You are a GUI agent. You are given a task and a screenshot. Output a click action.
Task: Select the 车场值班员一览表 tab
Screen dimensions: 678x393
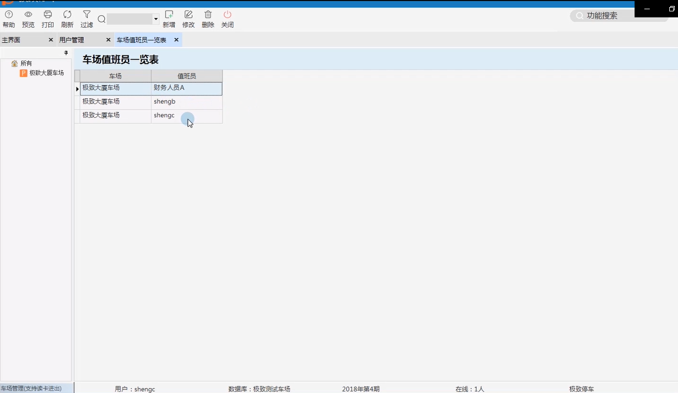142,40
